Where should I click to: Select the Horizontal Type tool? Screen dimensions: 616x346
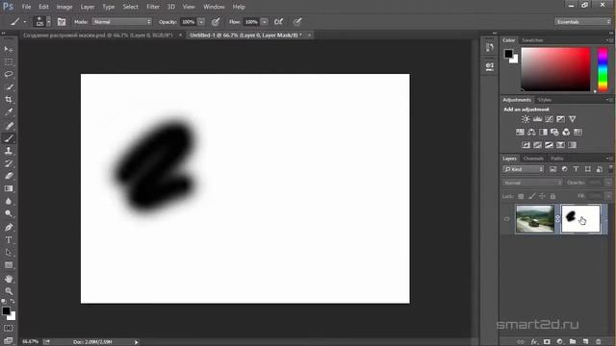(x=9, y=239)
